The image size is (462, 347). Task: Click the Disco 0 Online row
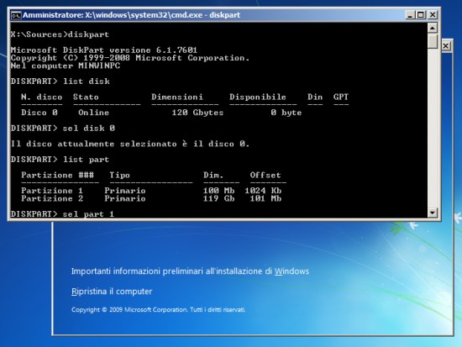(161, 113)
